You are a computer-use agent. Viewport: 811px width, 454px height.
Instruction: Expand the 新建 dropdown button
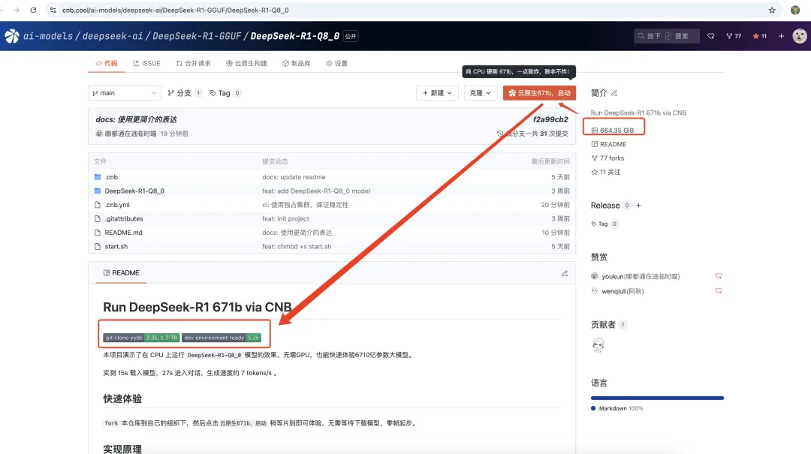(x=437, y=93)
